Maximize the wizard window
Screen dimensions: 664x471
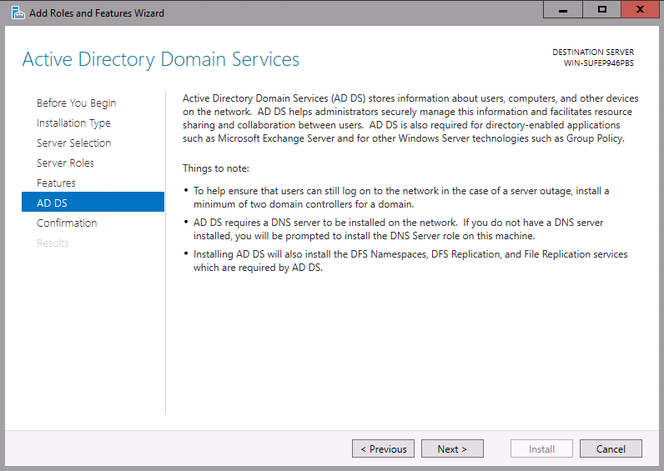point(601,9)
